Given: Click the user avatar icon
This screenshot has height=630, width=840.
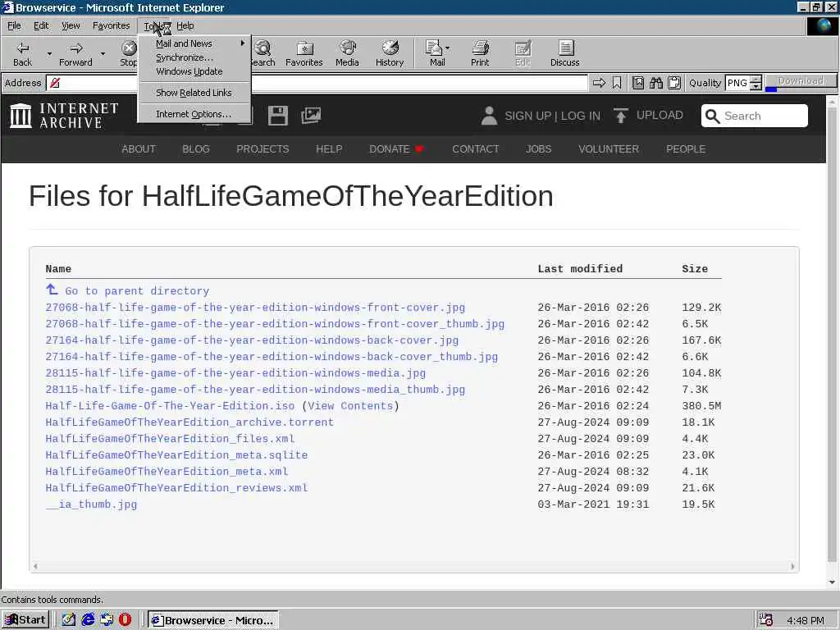Looking at the screenshot, I should pyautogui.click(x=489, y=116).
